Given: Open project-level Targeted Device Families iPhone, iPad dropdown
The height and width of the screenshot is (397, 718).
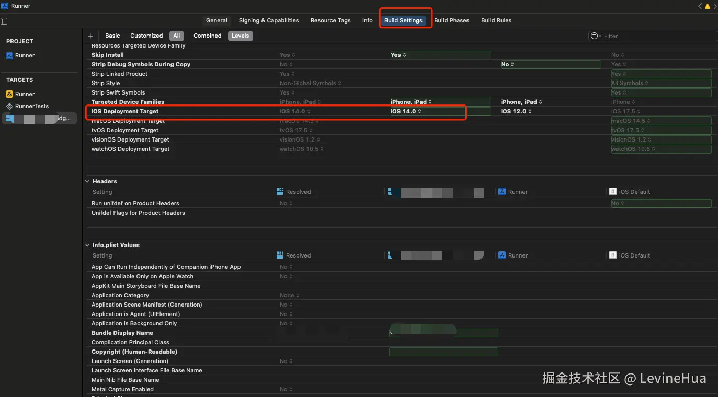Looking at the screenshot, I should coord(522,102).
